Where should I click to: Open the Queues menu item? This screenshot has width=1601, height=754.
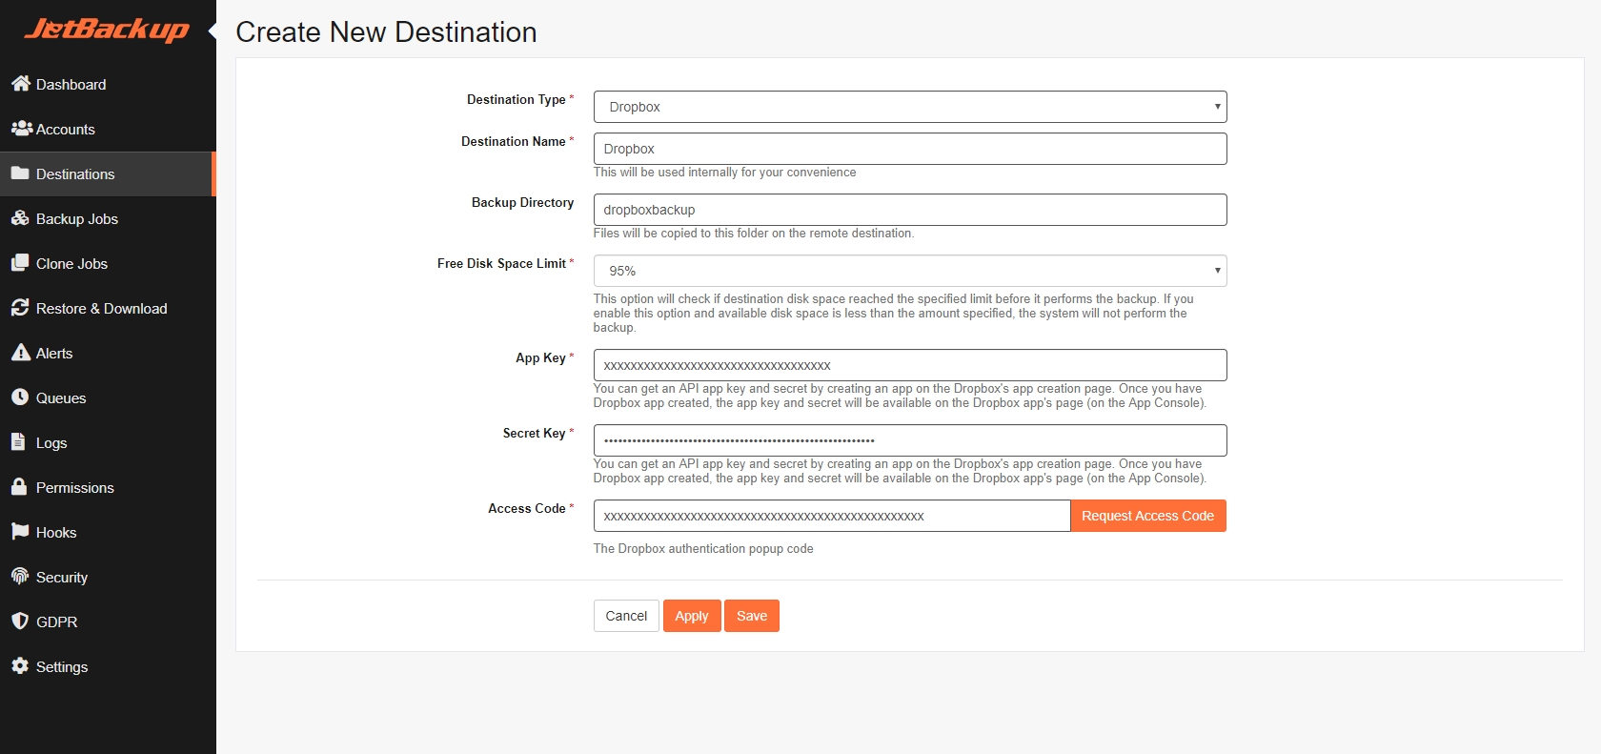[x=108, y=397]
